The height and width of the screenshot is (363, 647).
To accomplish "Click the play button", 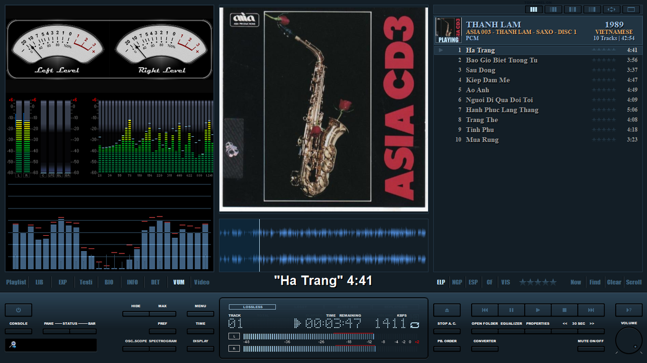I will [538, 310].
